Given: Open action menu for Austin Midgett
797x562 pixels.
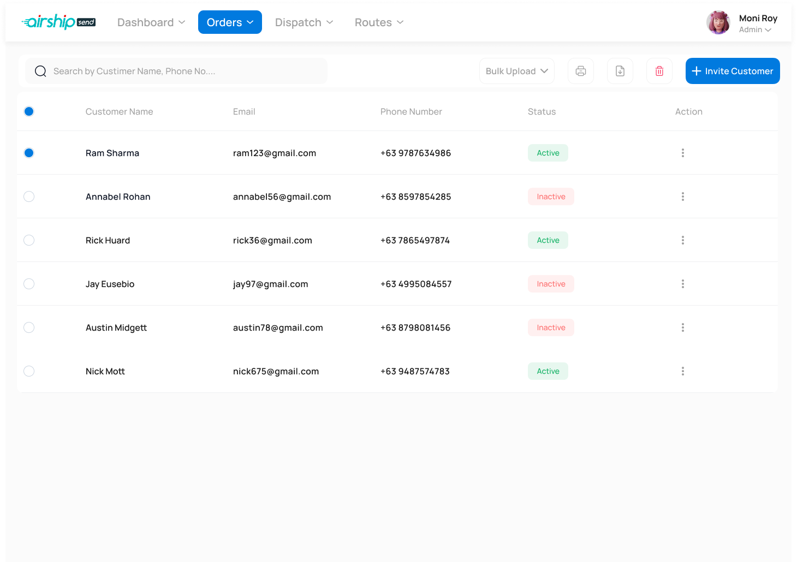Looking at the screenshot, I should pyautogui.click(x=682, y=327).
